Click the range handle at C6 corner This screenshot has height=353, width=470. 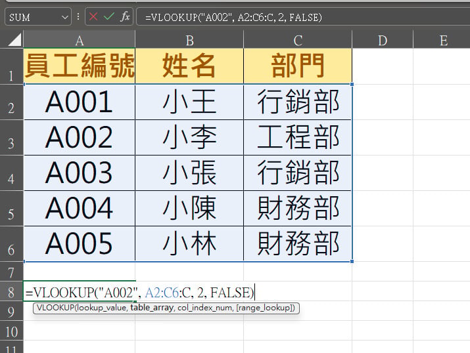(352, 261)
